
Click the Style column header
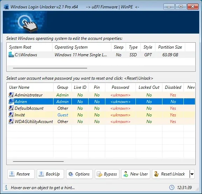(x=148, y=47)
